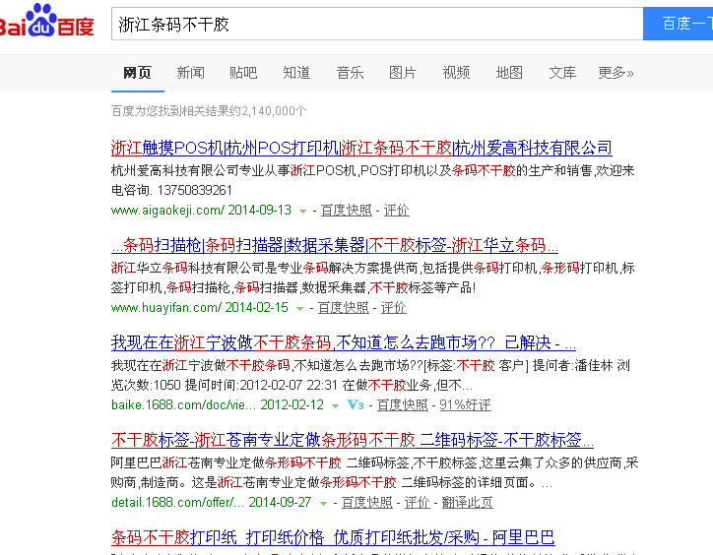Open the 贴吧 tab
The width and height of the screenshot is (713, 555).
pos(243,73)
